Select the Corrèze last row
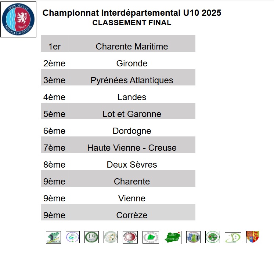274x256 pixels. pos(118,212)
